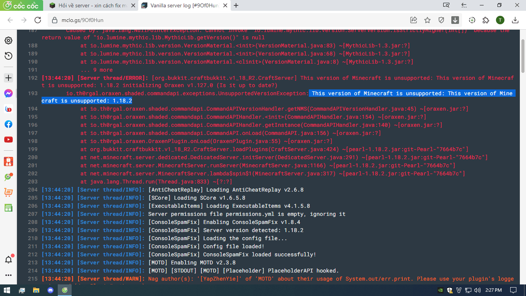Click the share page icon
The height and width of the screenshot is (296, 526).
pyautogui.click(x=414, y=20)
